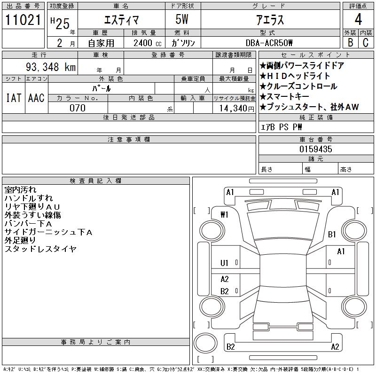The image size is (376, 376).
Task: Select the グレード header
Action: coord(270,6)
